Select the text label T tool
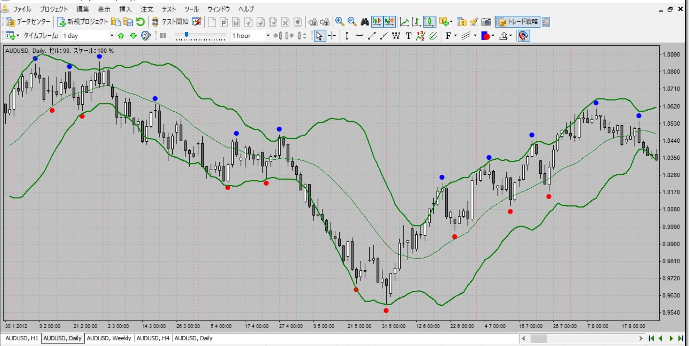 pyautogui.click(x=409, y=36)
